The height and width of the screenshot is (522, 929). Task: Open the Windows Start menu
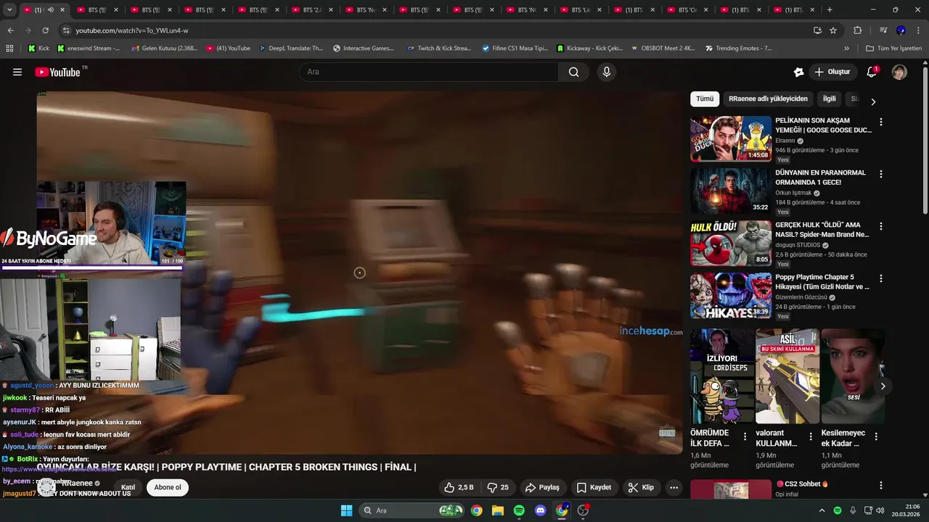point(346,510)
